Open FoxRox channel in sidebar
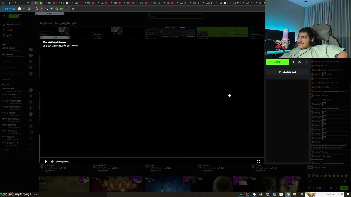351x197 pixels. click(18, 90)
